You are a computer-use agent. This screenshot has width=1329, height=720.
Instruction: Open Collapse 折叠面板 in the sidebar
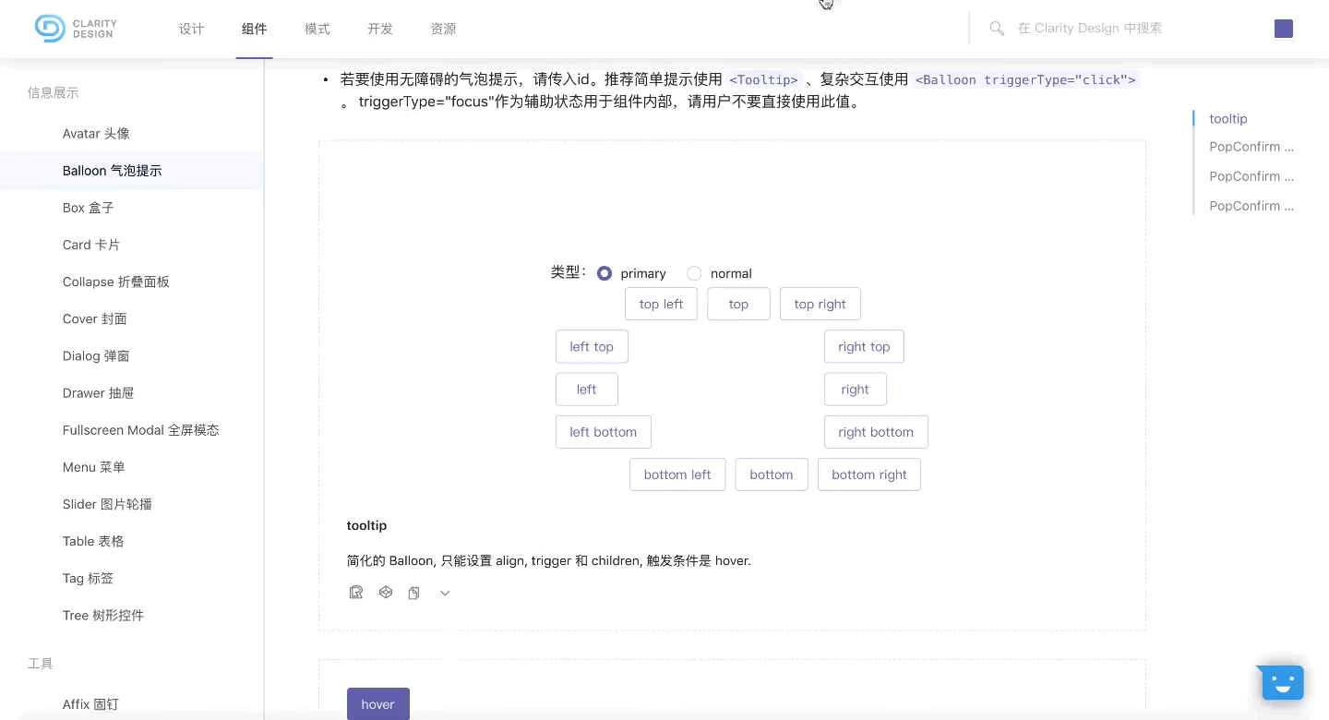116,282
